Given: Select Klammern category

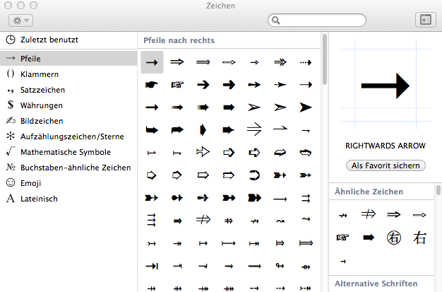Looking at the screenshot, I should pos(68,74).
